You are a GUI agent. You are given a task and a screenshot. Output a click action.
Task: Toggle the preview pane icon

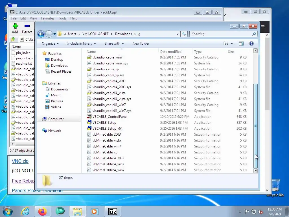[241, 44]
